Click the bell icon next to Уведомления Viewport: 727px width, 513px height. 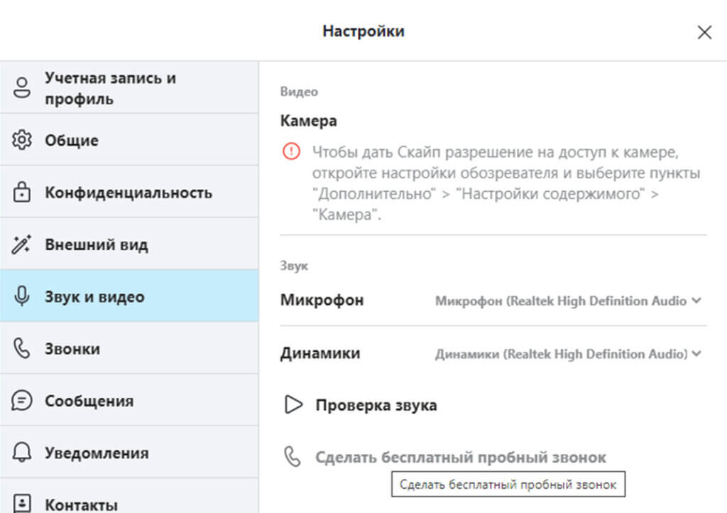tap(22, 453)
